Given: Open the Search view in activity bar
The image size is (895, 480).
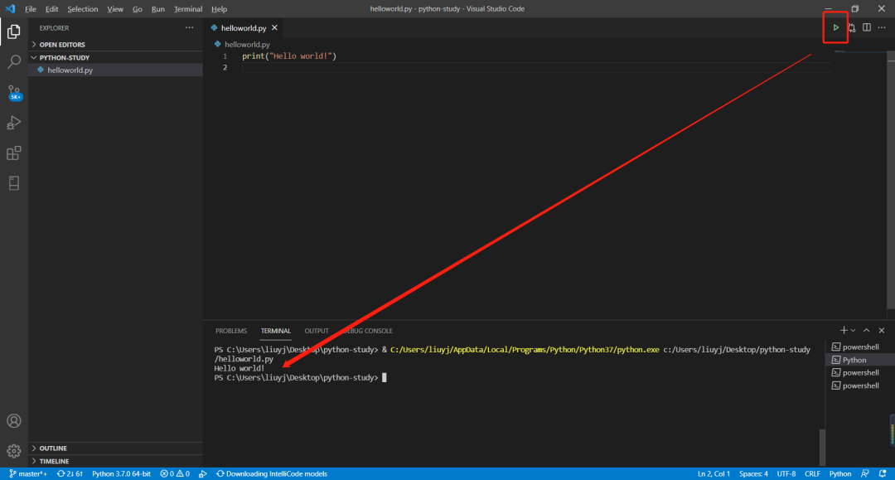Looking at the screenshot, I should [x=14, y=61].
